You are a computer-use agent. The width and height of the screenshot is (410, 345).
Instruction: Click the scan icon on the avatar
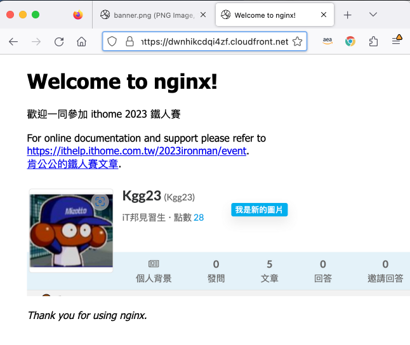point(100,202)
